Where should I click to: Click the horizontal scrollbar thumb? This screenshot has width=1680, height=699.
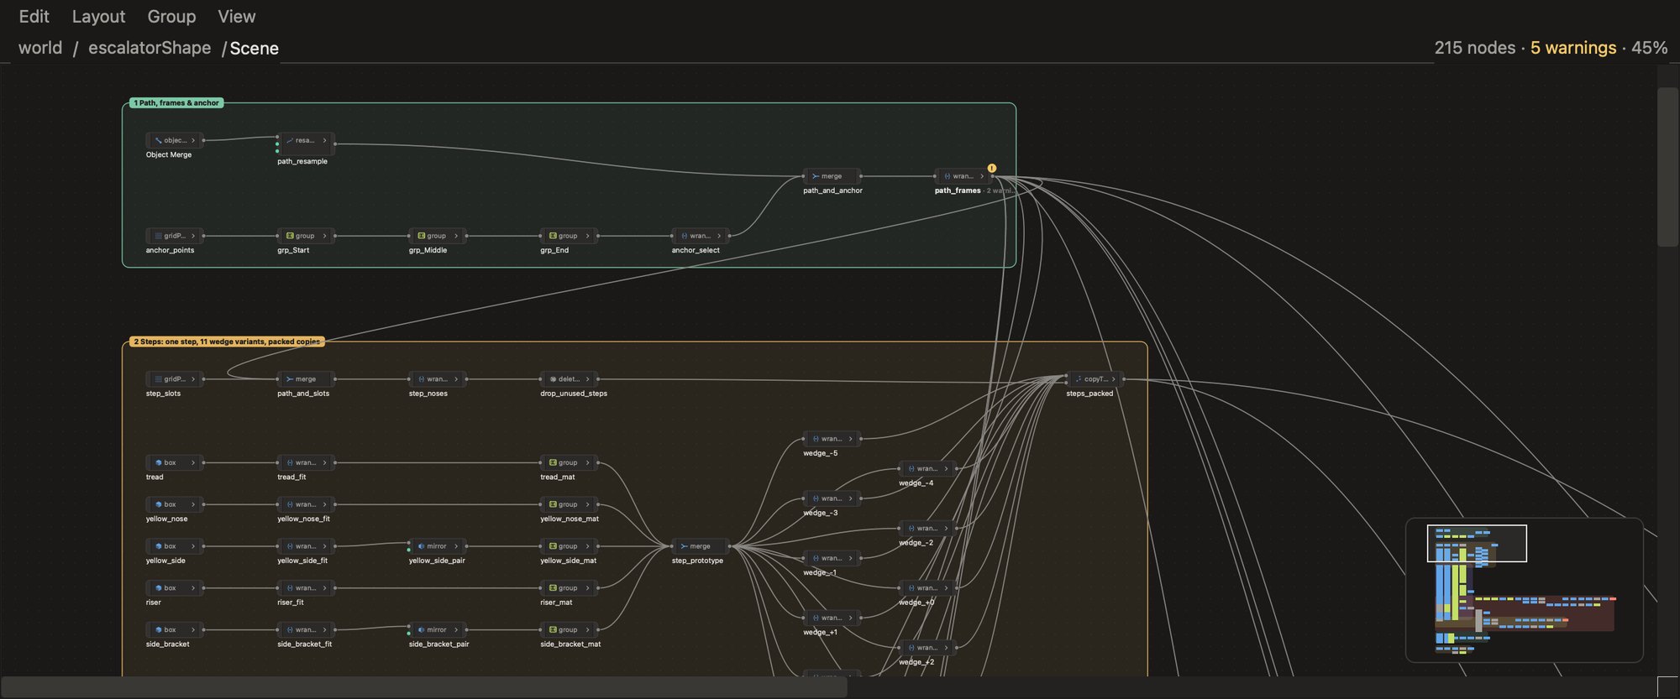tap(424, 687)
